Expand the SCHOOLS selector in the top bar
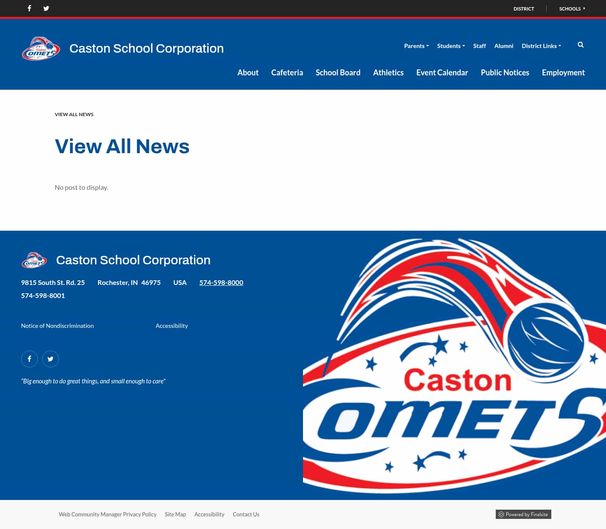The height and width of the screenshot is (529, 606). pyautogui.click(x=571, y=8)
